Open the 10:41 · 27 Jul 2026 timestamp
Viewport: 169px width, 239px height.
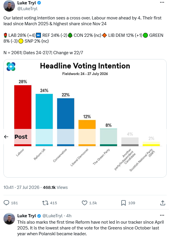[x=21, y=187]
